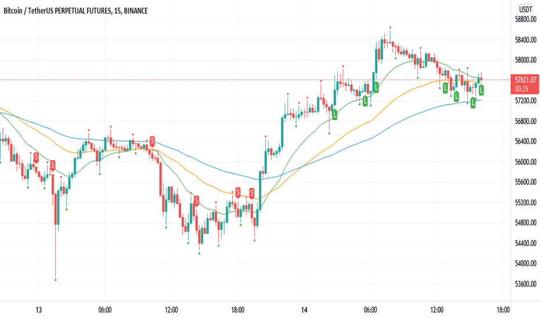Screen dimensions: 541x319
Task: Click the leftmost red S sell marker
Action: [x=36, y=158]
